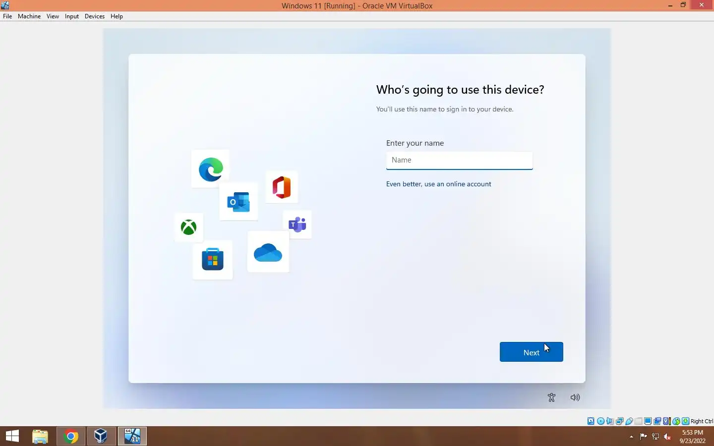The height and width of the screenshot is (446, 714).
Task: Click the mouse integration status icon
Action: pos(676,421)
